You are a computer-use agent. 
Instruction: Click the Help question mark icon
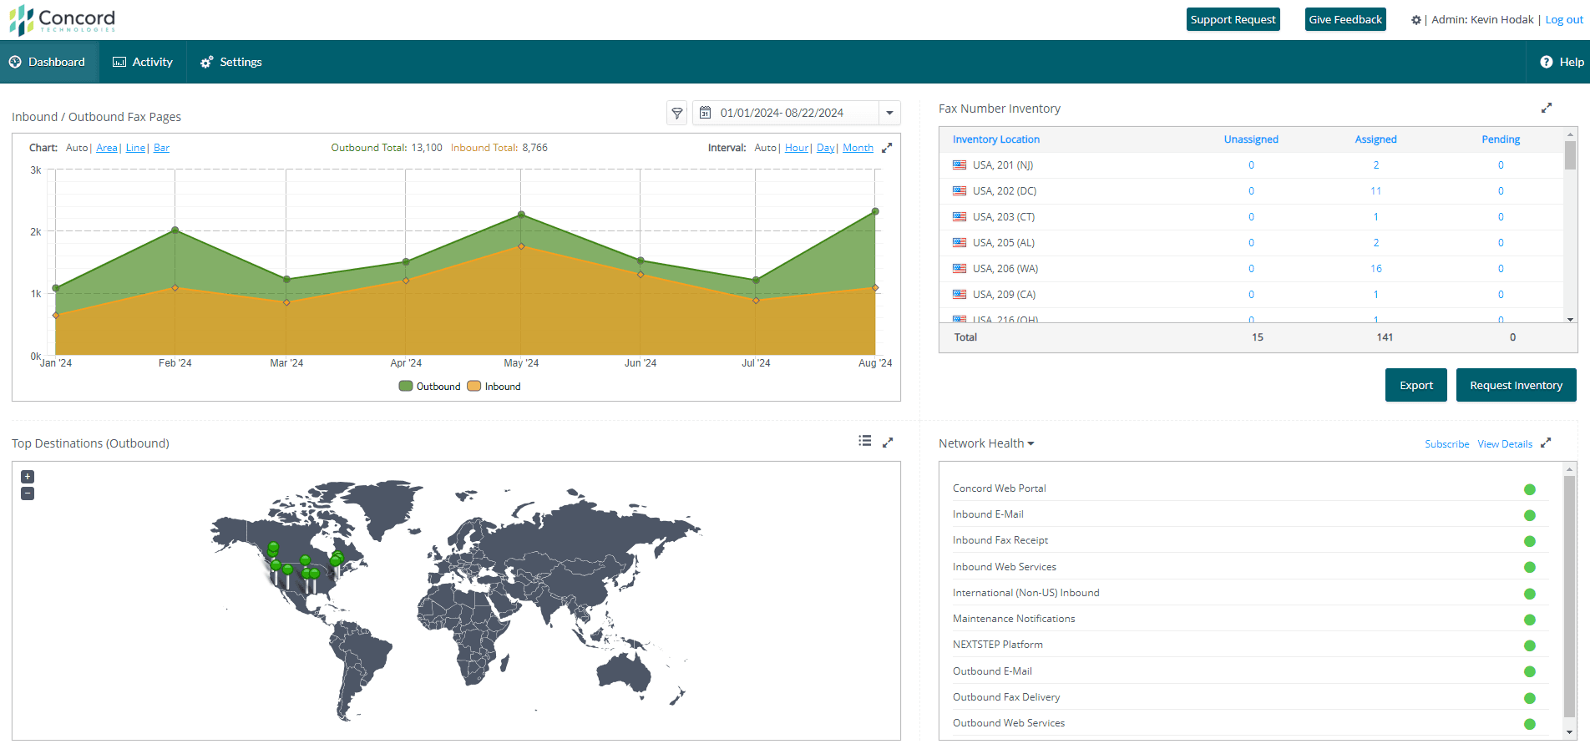click(1547, 62)
